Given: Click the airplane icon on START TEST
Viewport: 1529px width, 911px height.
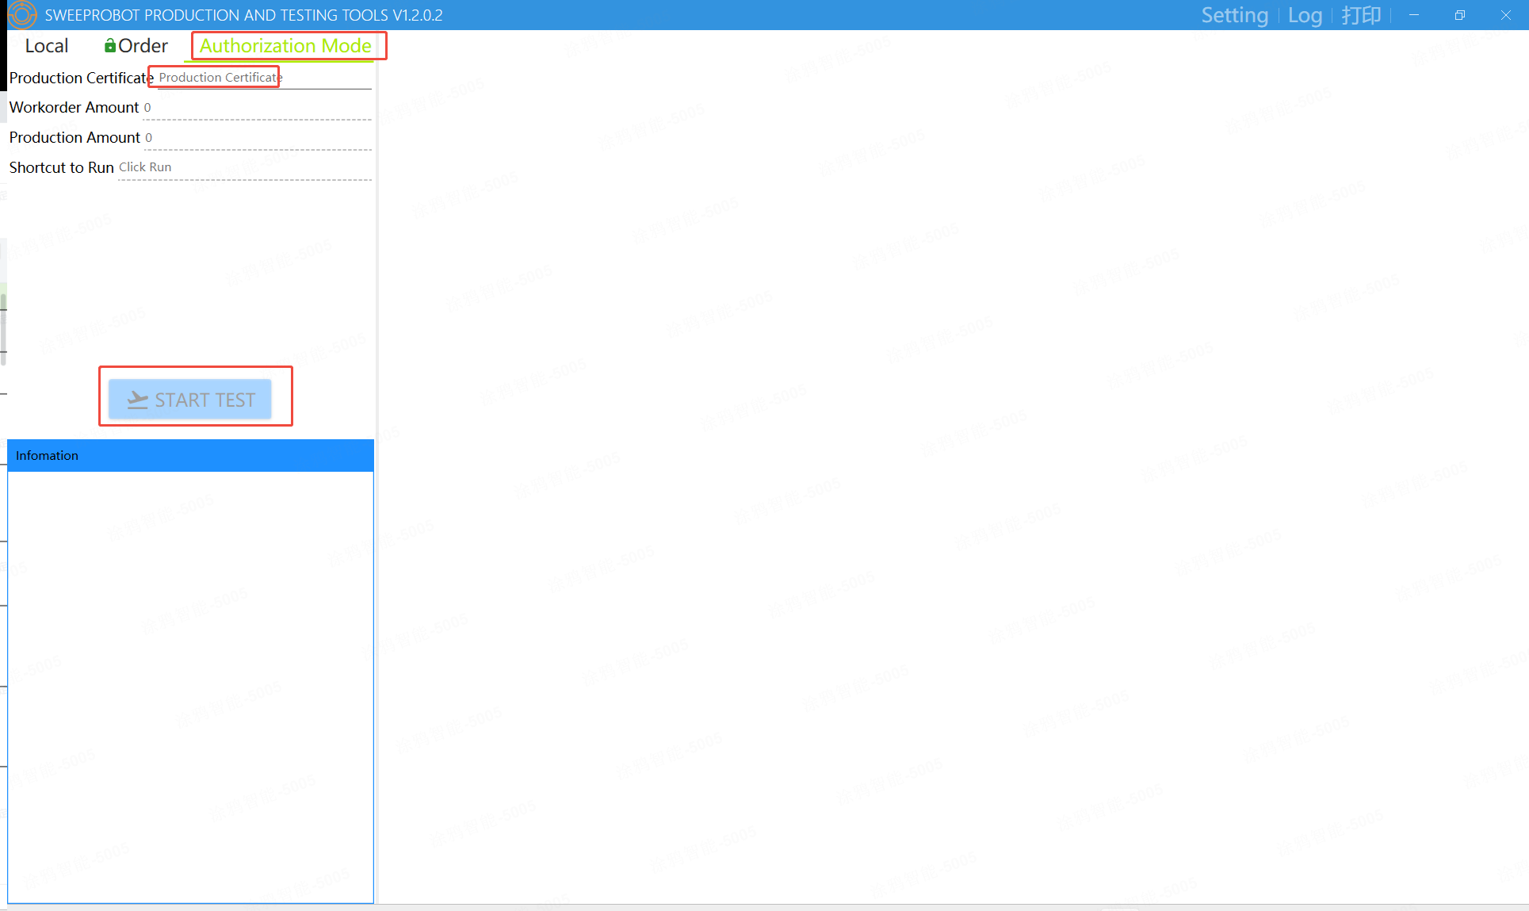Looking at the screenshot, I should 138,400.
